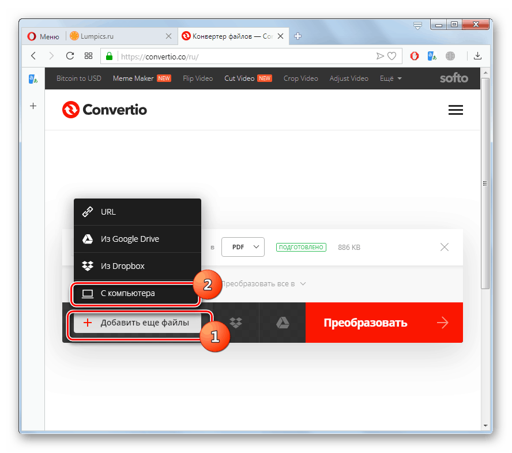Viewport: 512px width, 453px height.
Task: Click the padlock icon in the address bar
Action: click(x=109, y=56)
